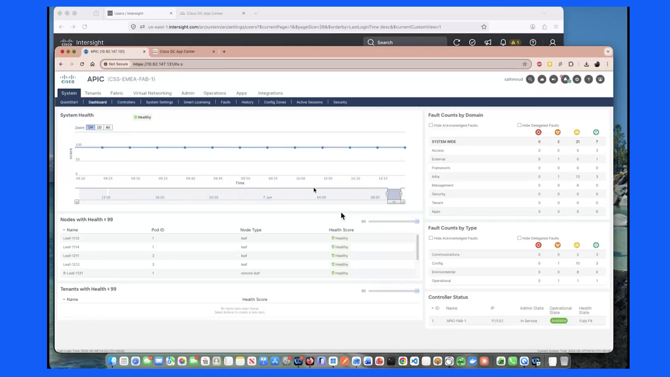
Task: Check Hide Delegated Faults under Fault Counts by Domain
Action: point(519,125)
